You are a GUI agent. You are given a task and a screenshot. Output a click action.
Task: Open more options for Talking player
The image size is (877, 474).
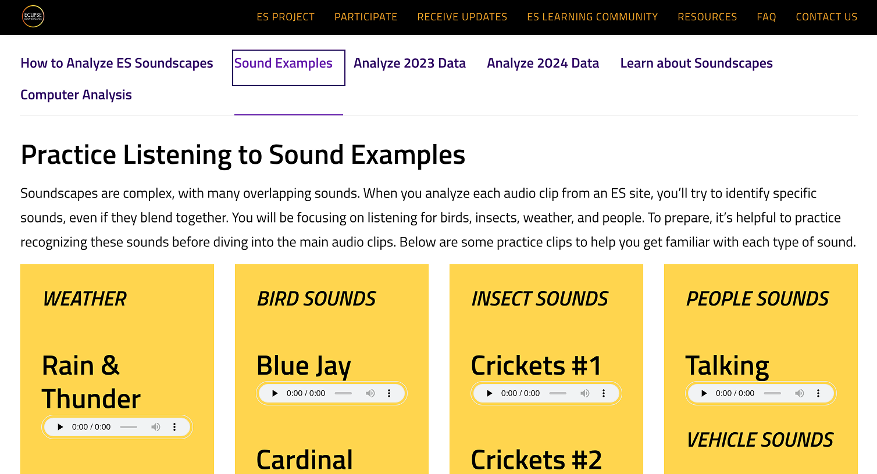(818, 393)
